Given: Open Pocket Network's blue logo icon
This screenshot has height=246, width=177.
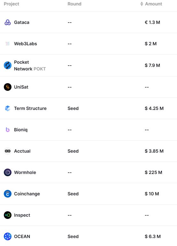Looking at the screenshot, I should (8, 65).
